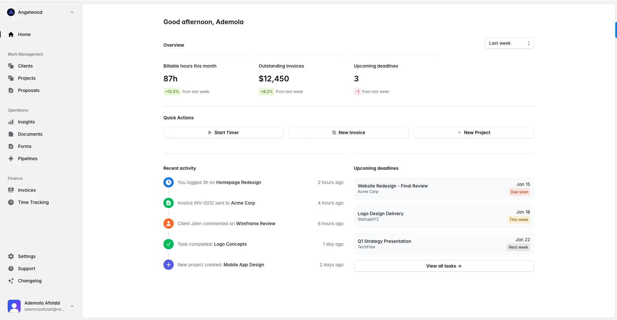The image size is (617, 320).
Task: Click the Ademola Afolabi profile avatar
Action: 14,306
